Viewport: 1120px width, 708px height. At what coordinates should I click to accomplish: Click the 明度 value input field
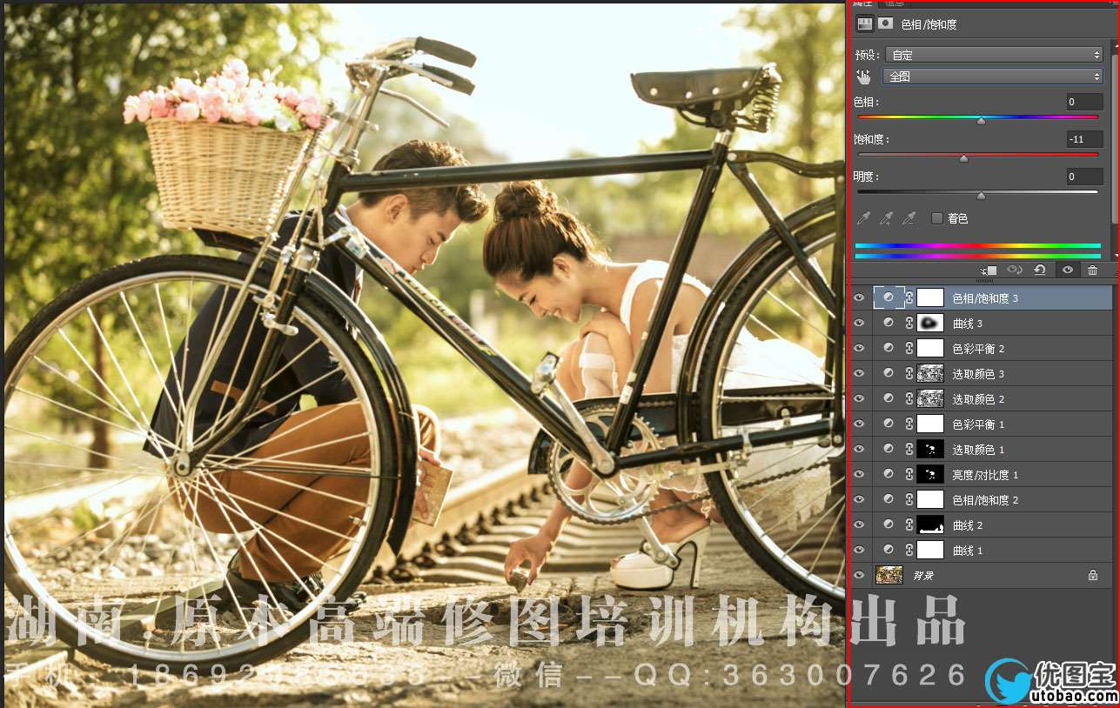coord(1084,177)
